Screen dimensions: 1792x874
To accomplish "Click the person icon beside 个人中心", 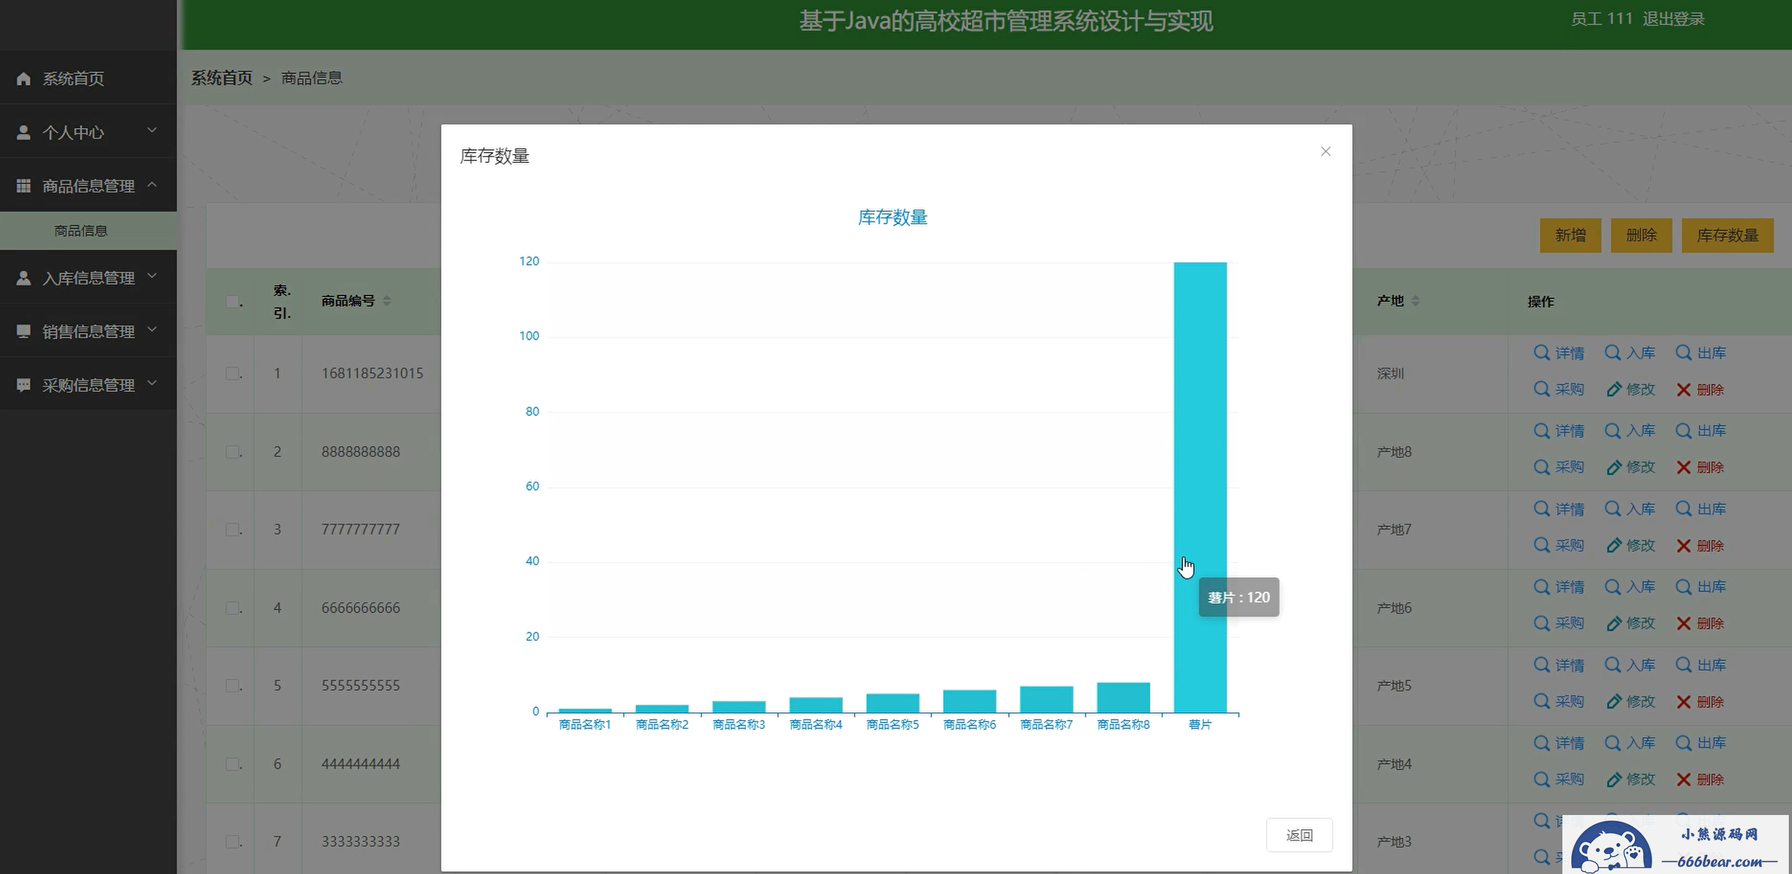I will pyautogui.click(x=24, y=132).
